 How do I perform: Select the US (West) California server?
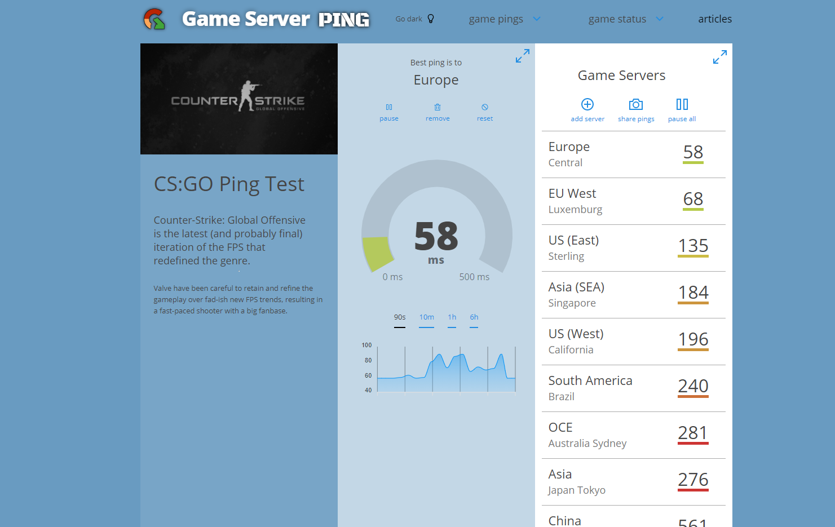[x=634, y=342]
